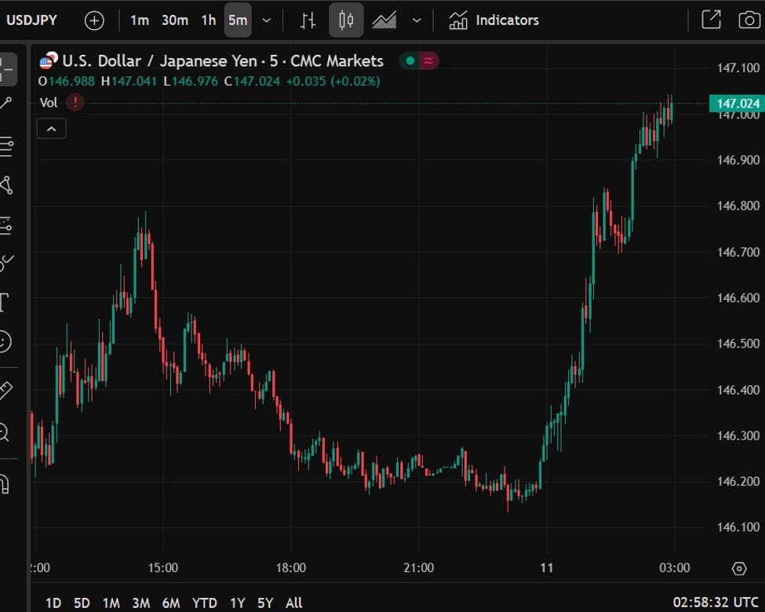The height and width of the screenshot is (612, 765).
Task: Open the emoji icons tool
Action: (5, 341)
